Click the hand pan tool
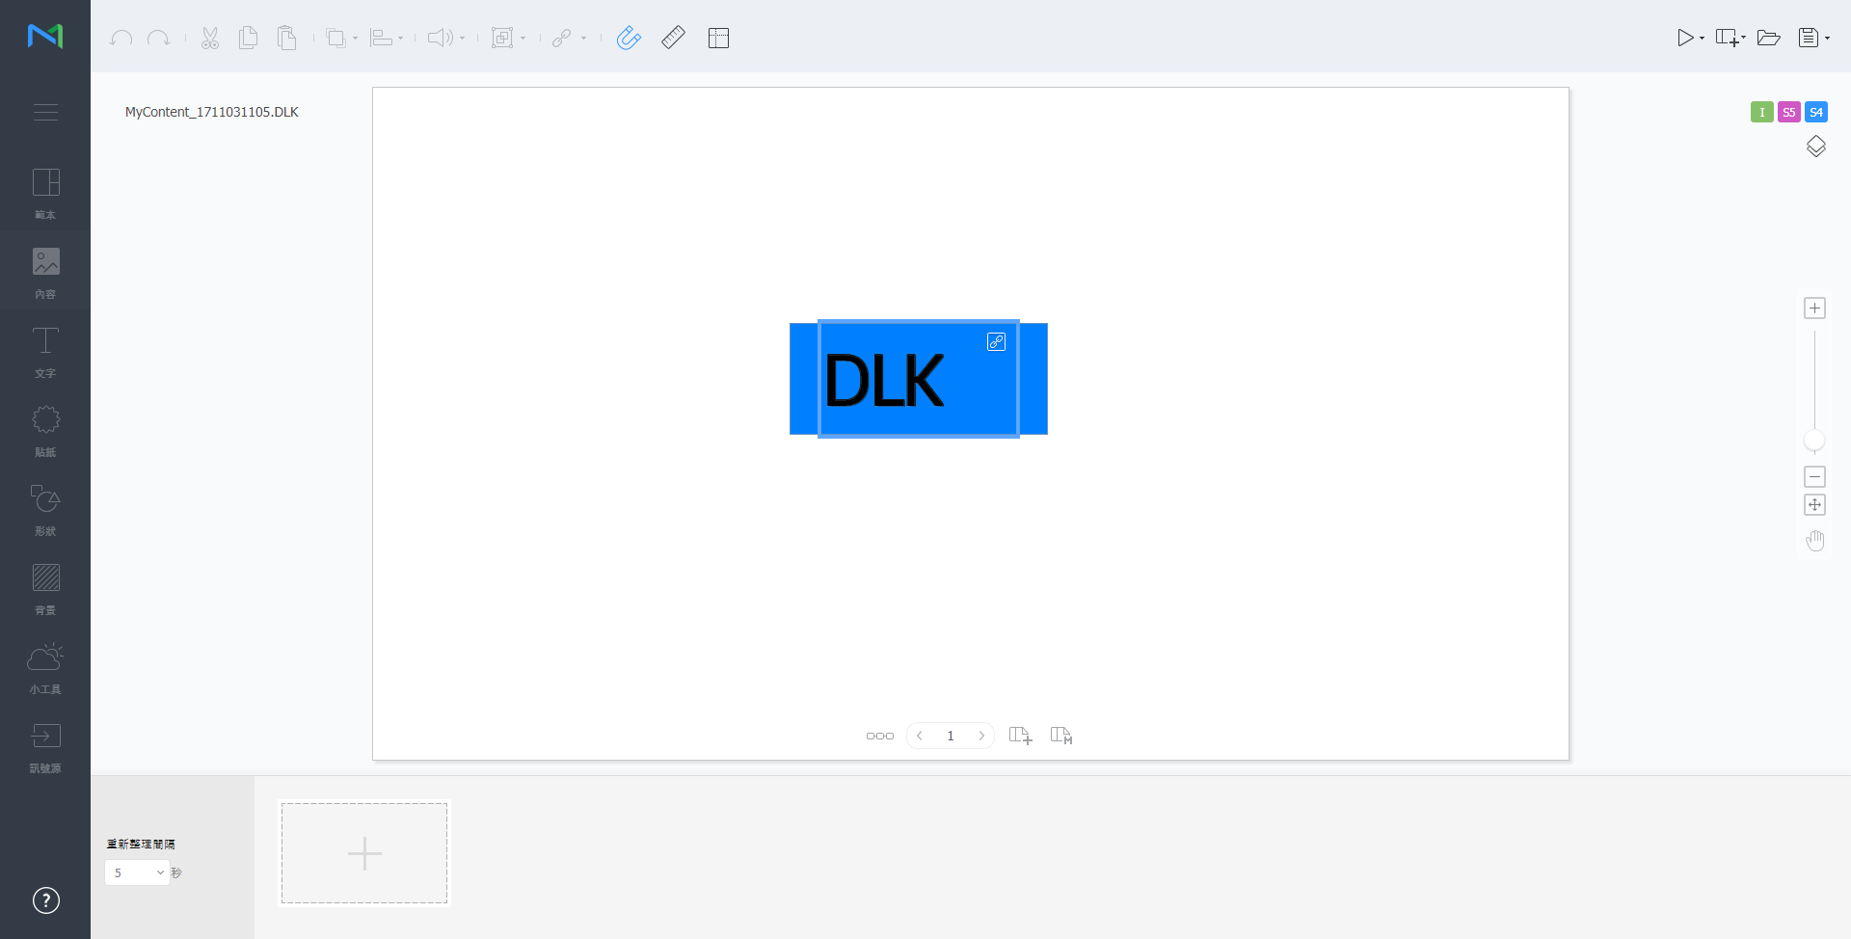1851x939 pixels. pos(1815,541)
